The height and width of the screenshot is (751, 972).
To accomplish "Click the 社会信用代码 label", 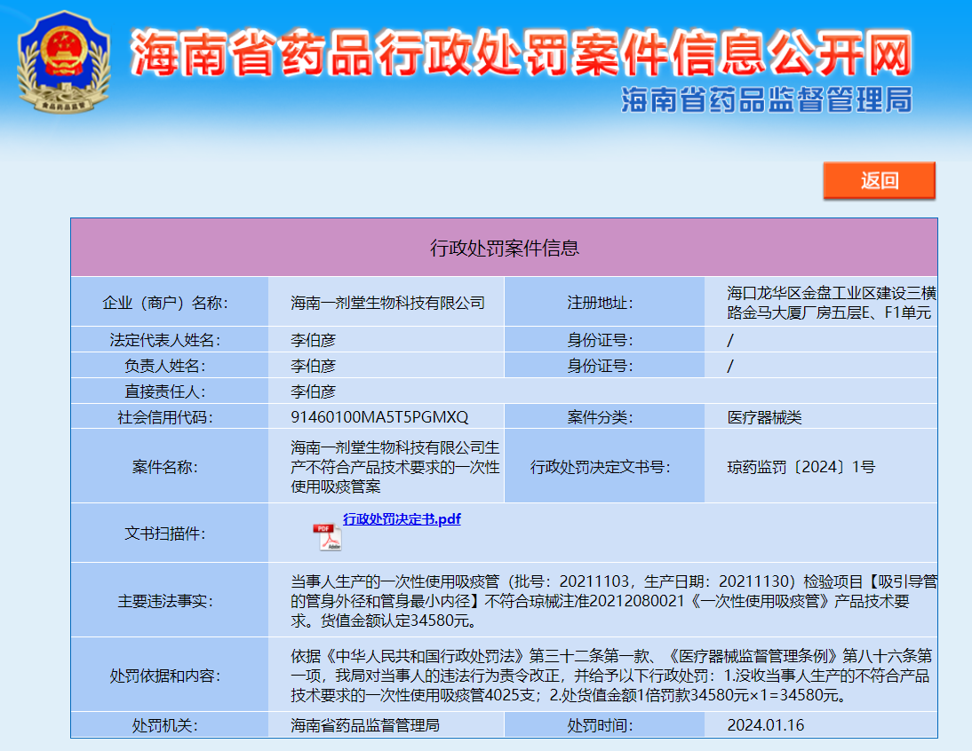I will click(165, 417).
